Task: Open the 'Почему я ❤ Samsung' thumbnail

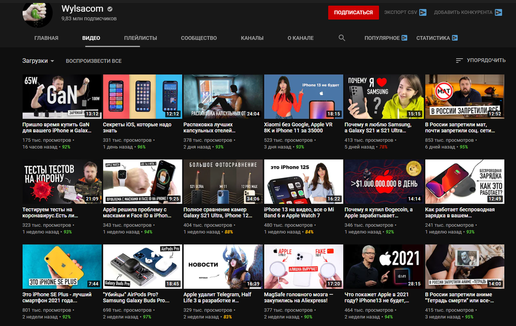Action: click(x=384, y=97)
